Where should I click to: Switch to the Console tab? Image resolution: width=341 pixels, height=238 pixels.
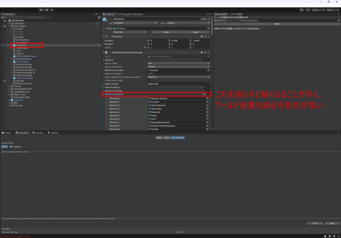point(38,133)
